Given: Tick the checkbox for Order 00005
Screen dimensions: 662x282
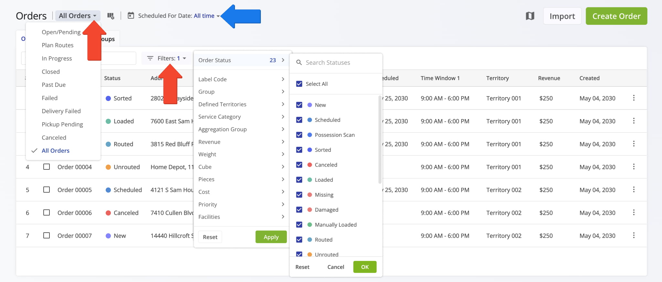Looking at the screenshot, I should 47,190.
